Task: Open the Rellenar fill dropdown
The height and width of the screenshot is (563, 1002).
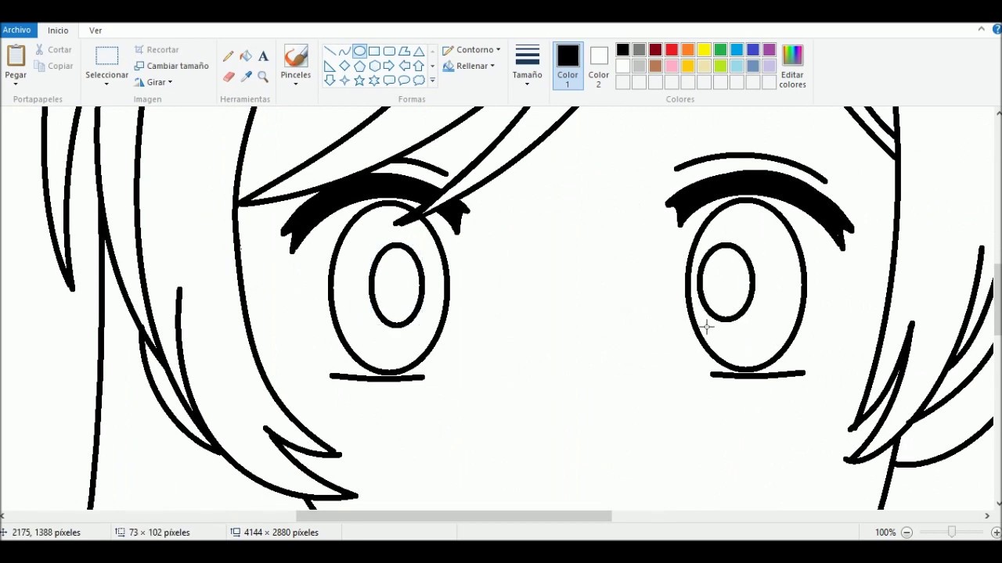Action: [x=469, y=66]
